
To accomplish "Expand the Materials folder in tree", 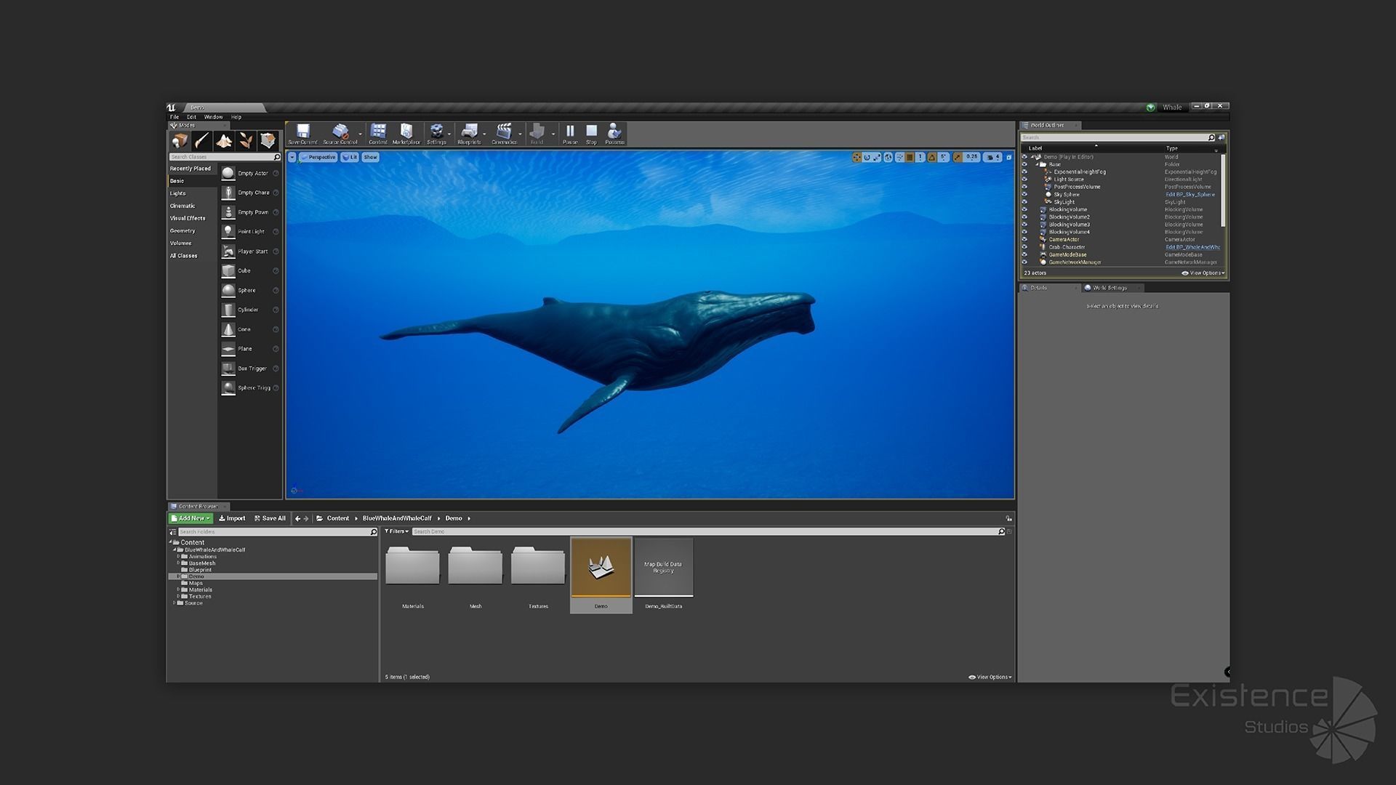I will click(x=178, y=590).
